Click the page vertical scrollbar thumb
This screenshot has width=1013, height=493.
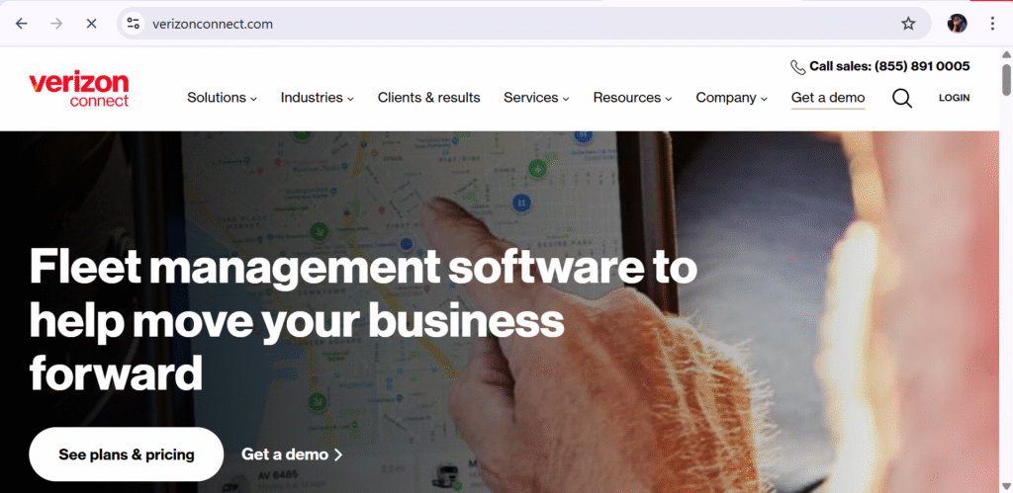click(1006, 79)
